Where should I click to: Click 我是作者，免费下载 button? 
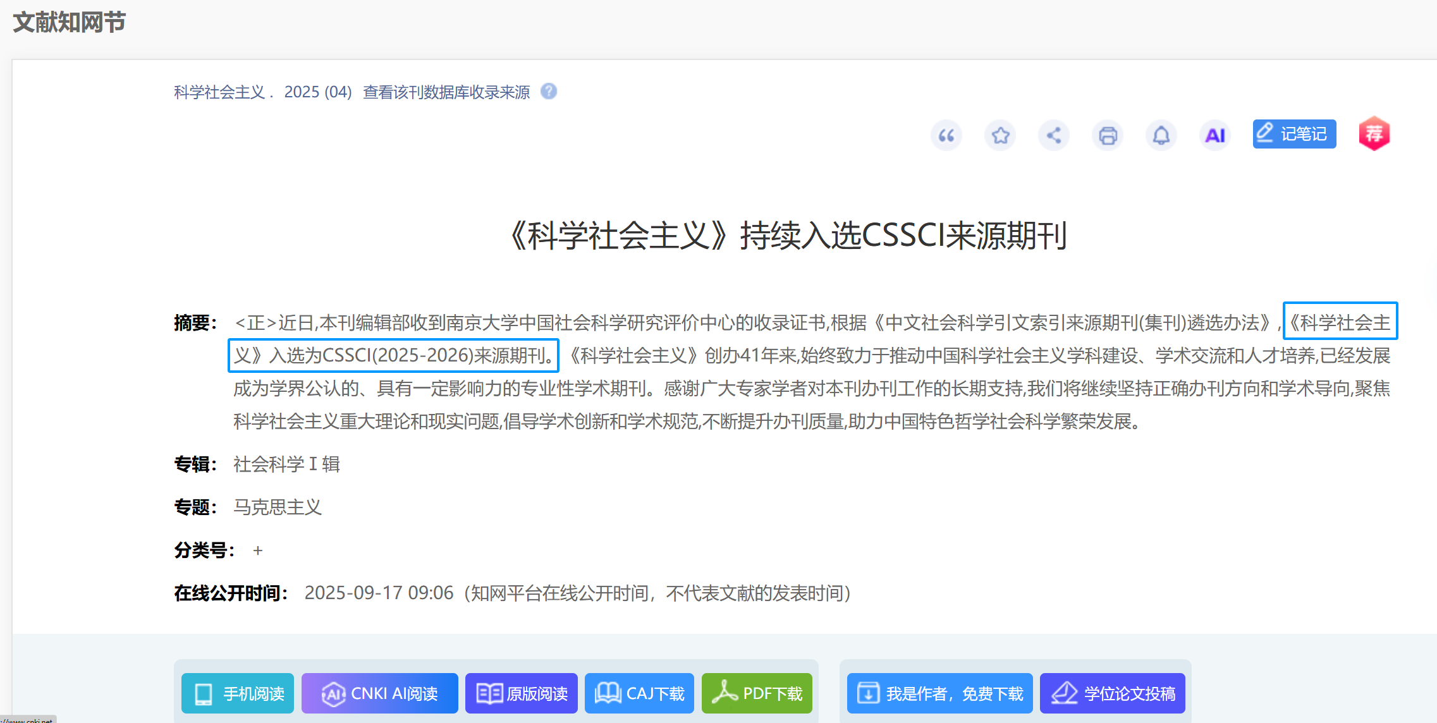pyautogui.click(x=940, y=693)
